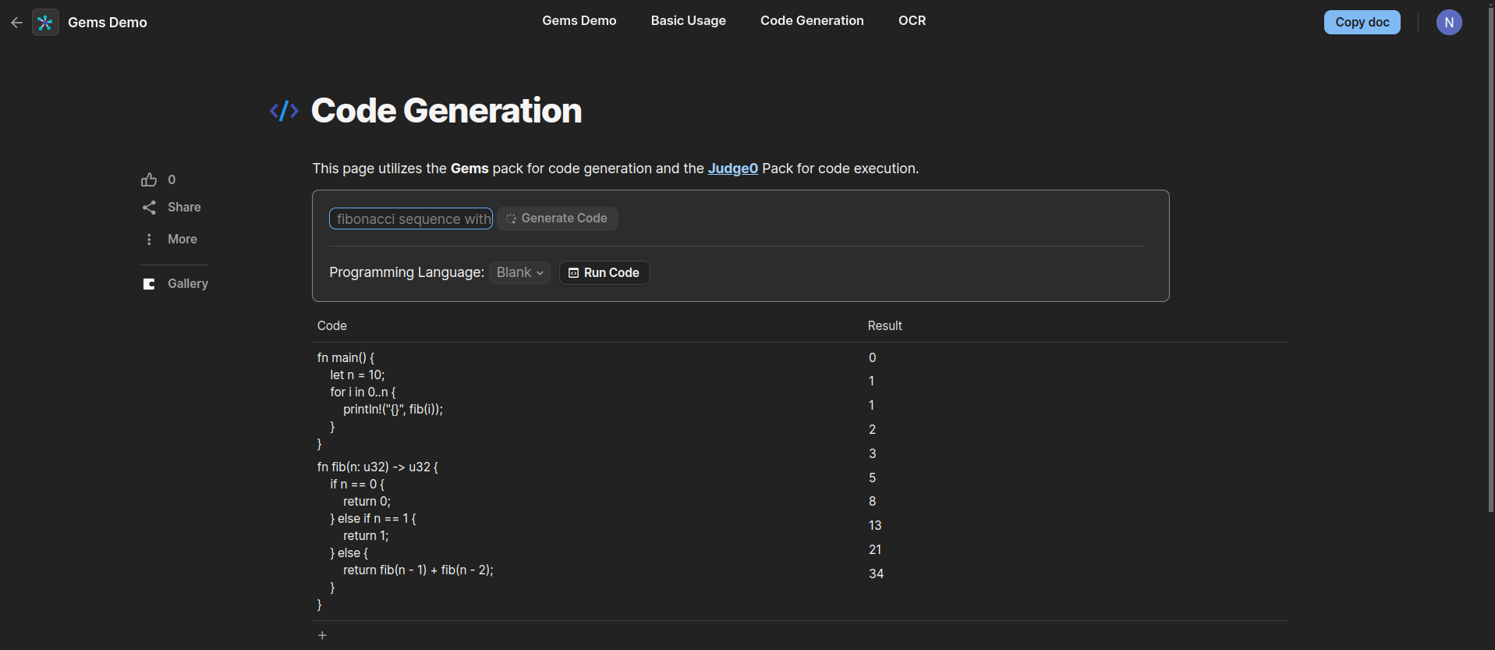Click the Copy doc button
This screenshot has width=1495, height=650.
pos(1362,23)
